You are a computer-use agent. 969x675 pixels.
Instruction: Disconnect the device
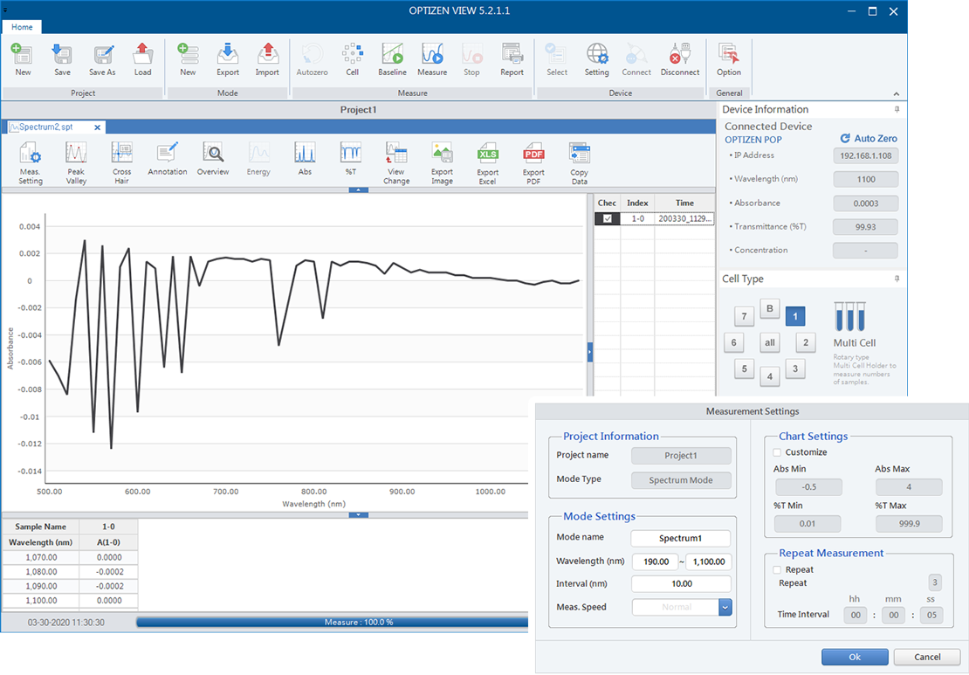(680, 59)
